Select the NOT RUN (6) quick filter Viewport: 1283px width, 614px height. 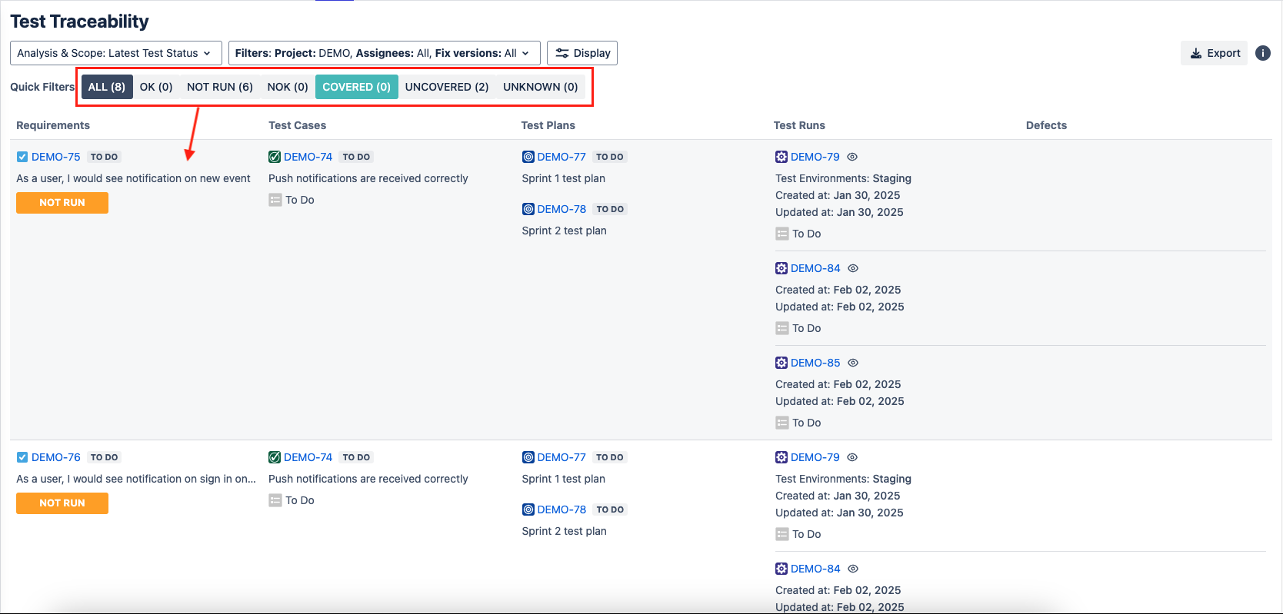(220, 87)
